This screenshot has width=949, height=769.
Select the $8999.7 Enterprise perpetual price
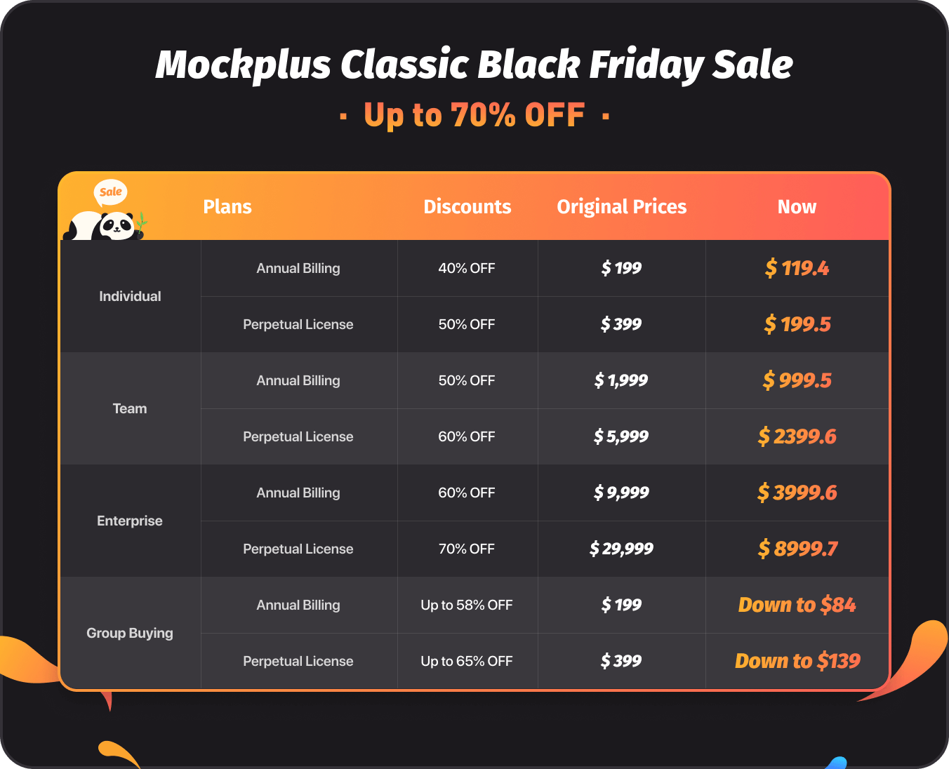point(797,549)
